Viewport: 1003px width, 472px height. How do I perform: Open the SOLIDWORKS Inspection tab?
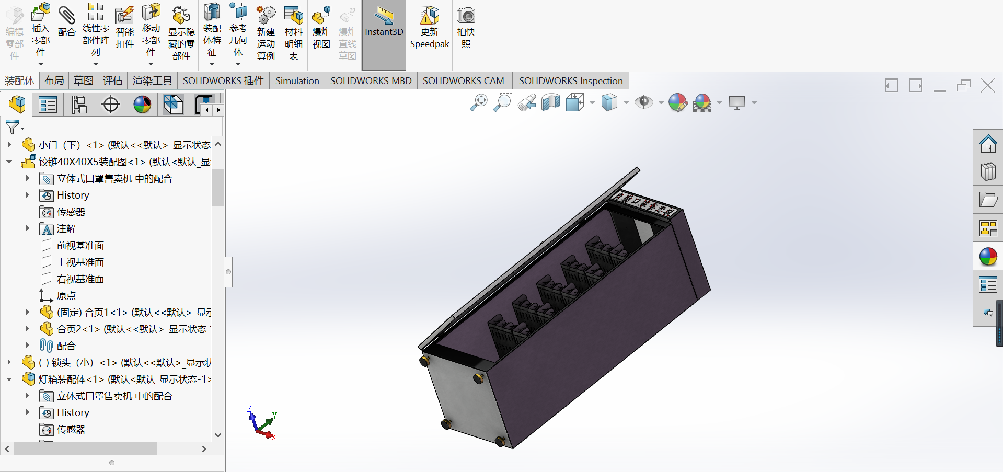click(571, 80)
